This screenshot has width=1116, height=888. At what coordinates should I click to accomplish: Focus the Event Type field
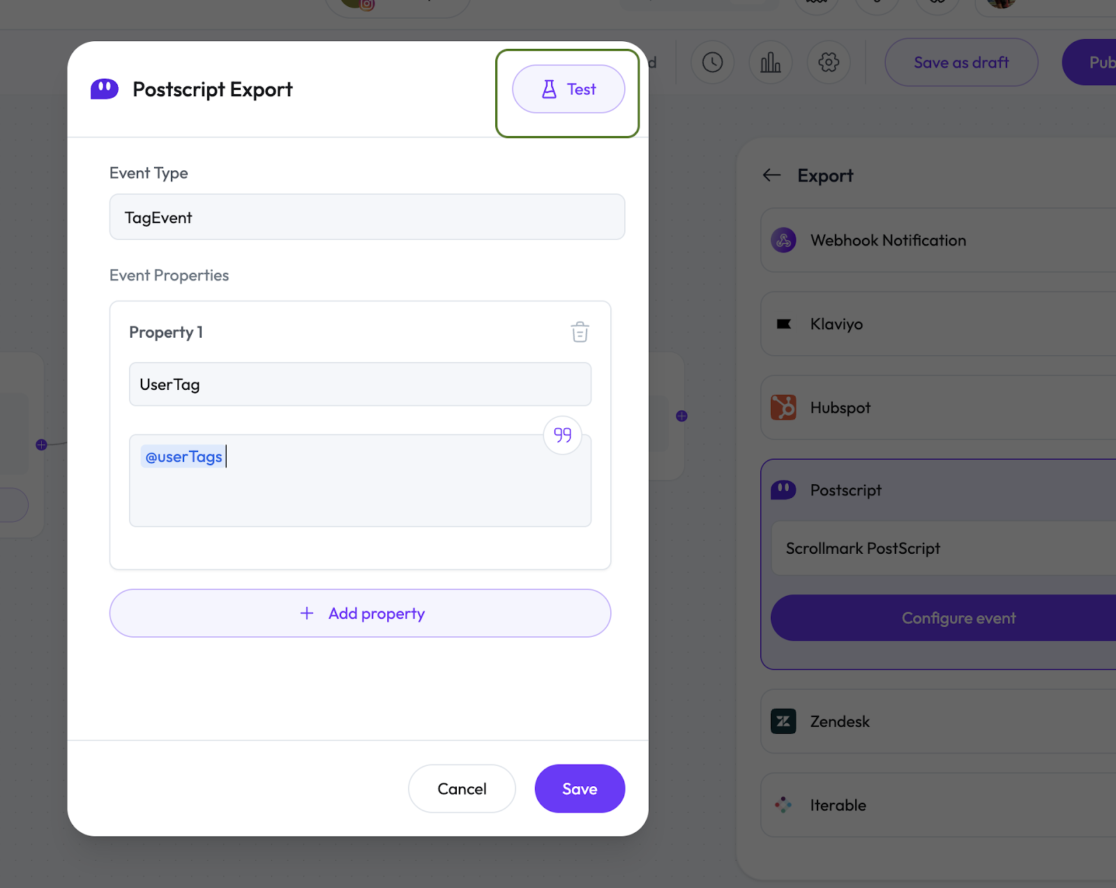tap(367, 218)
